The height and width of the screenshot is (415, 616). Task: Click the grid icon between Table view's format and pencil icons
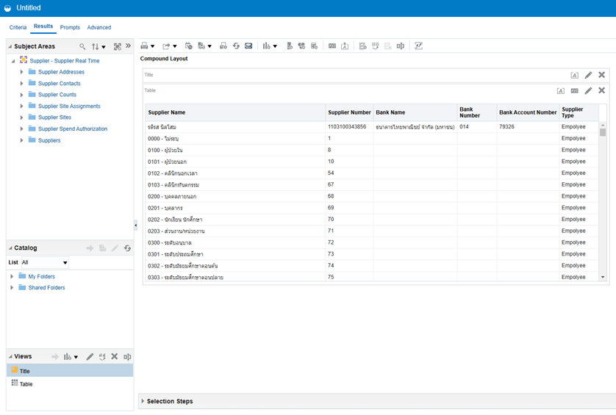click(574, 90)
